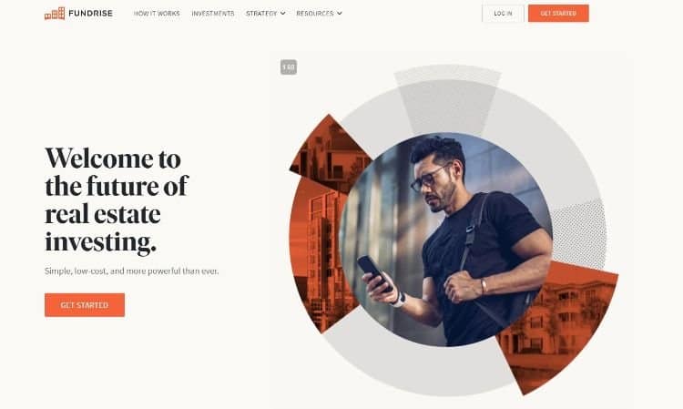Expand the chevron beside Resources
The image size is (683, 409).
click(340, 14)
